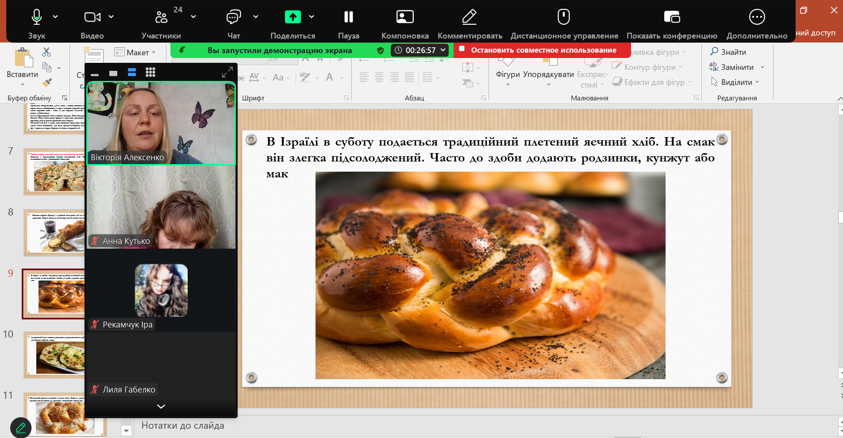This screenshot has height=438, width=843.
Task: Turn off camera with Видео icon
Action: click(92, 17)
